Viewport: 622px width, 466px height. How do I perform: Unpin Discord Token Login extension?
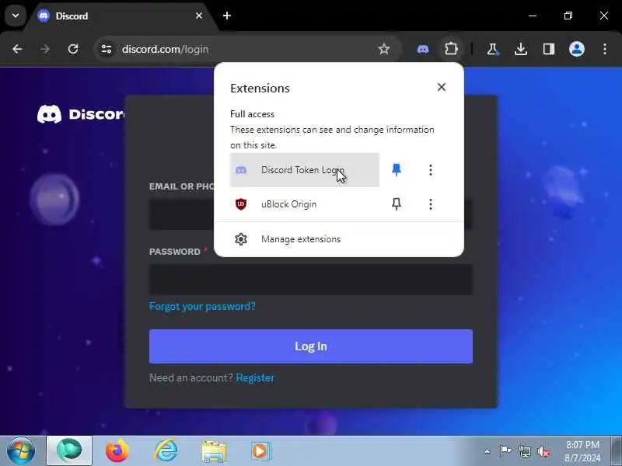click(x=397, y=170)
